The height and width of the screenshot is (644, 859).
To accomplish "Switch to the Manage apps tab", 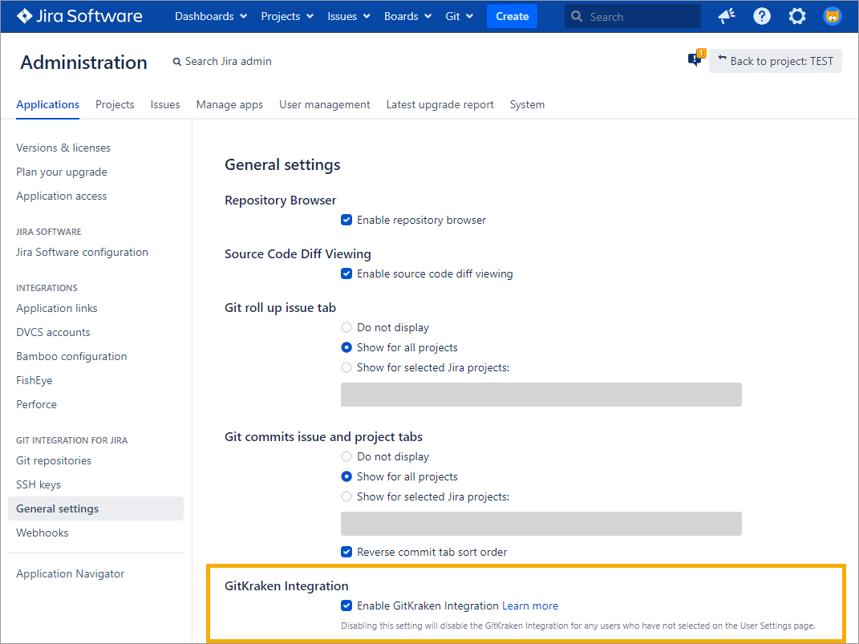I will (x=229, y=104).
